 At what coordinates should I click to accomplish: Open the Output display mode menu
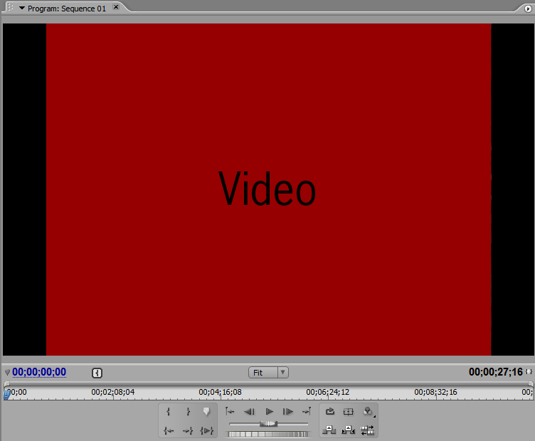tap(368, 412)
